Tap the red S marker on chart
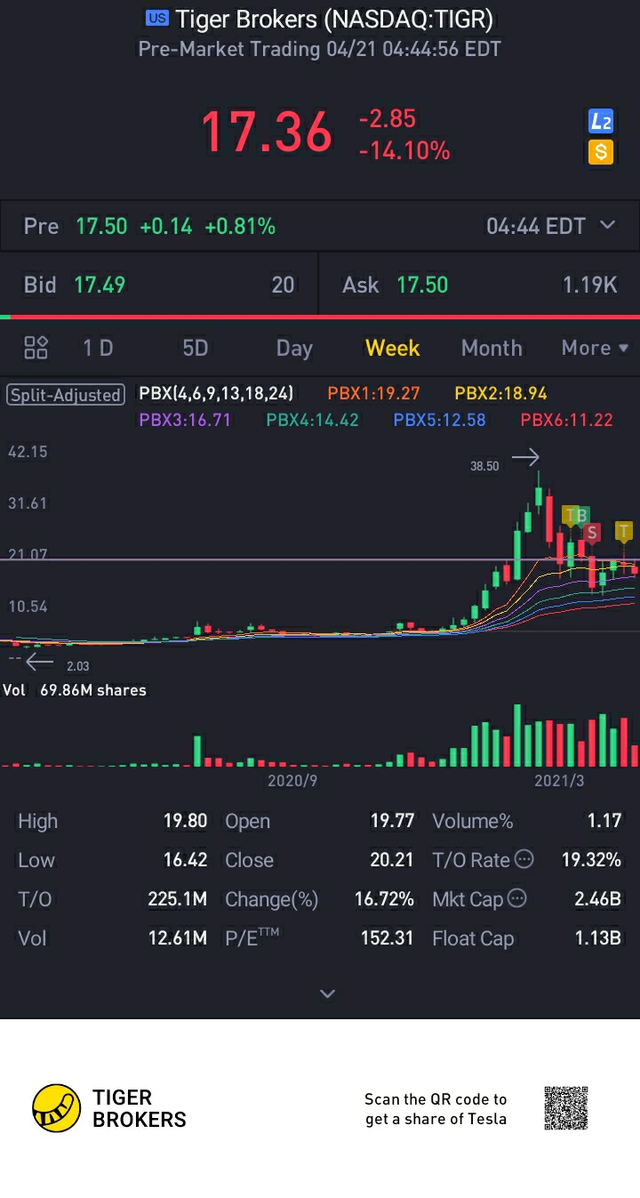The image size is (640, 1198). pyautogui.click(x=593, y=533)
